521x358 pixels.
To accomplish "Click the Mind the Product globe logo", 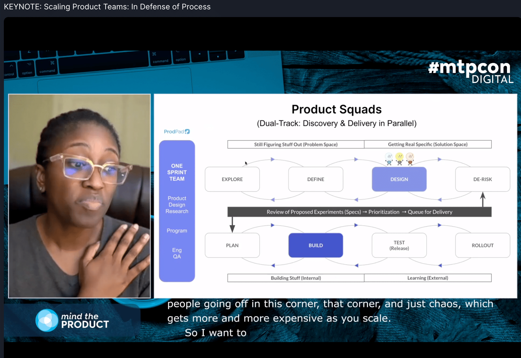I will (x=47, y=320).
